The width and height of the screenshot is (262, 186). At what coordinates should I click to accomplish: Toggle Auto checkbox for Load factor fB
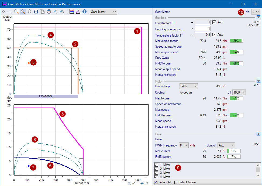point(215,22)
